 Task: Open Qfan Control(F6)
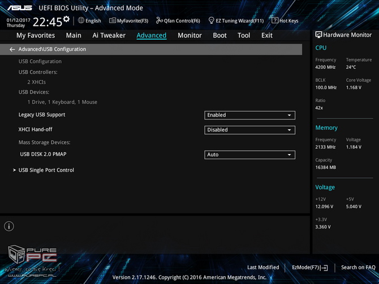(178, 21)
